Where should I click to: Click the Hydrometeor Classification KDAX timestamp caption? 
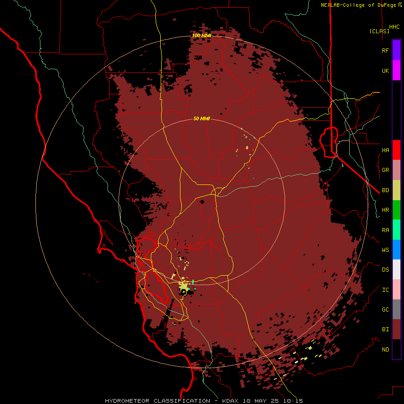coord(204,401)
